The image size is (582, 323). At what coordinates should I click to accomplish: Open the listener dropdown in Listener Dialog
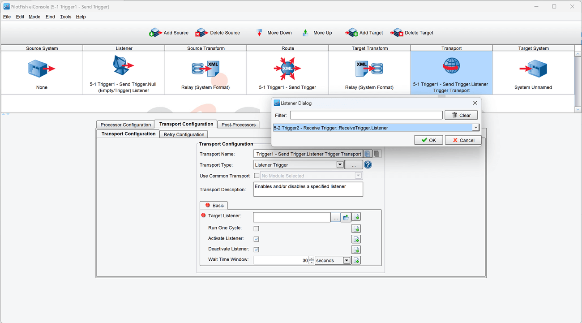coord(475,128)
